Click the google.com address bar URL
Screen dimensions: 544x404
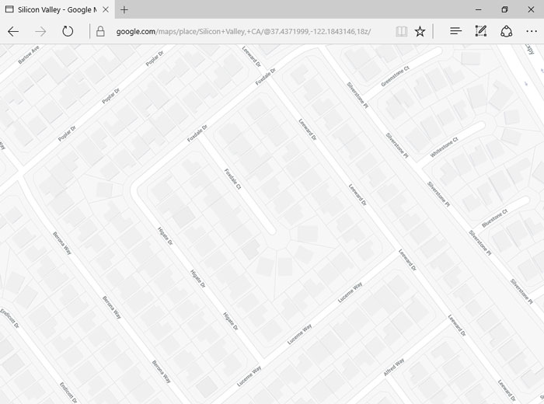[242, 32]
